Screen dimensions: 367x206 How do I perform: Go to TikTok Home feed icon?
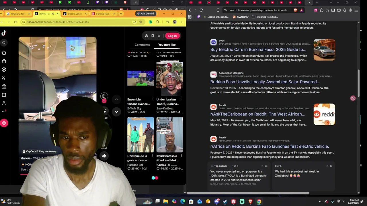(4, 53)
